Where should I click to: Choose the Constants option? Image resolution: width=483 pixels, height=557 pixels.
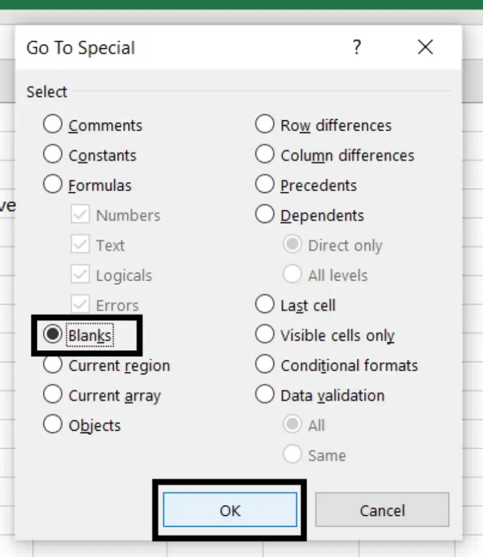[53, 155]
